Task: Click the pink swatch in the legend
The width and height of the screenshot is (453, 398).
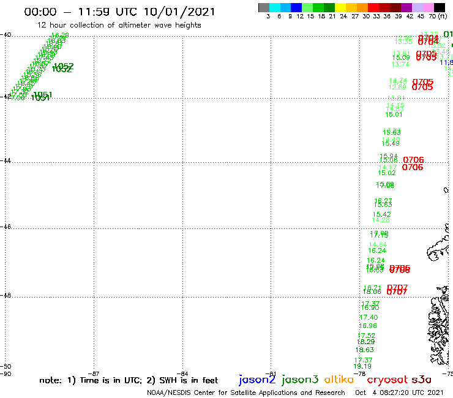Action: click(428, 7)
